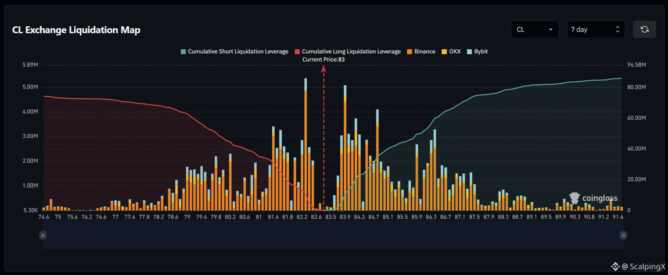This screenshot has width=668, height=275.
Task: Click the 89.9 price axis label
Action: pyautogui.click(x=561, y=217)
